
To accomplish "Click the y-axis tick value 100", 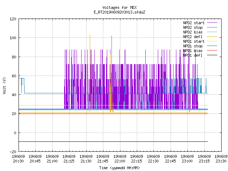I will [13, 38].
